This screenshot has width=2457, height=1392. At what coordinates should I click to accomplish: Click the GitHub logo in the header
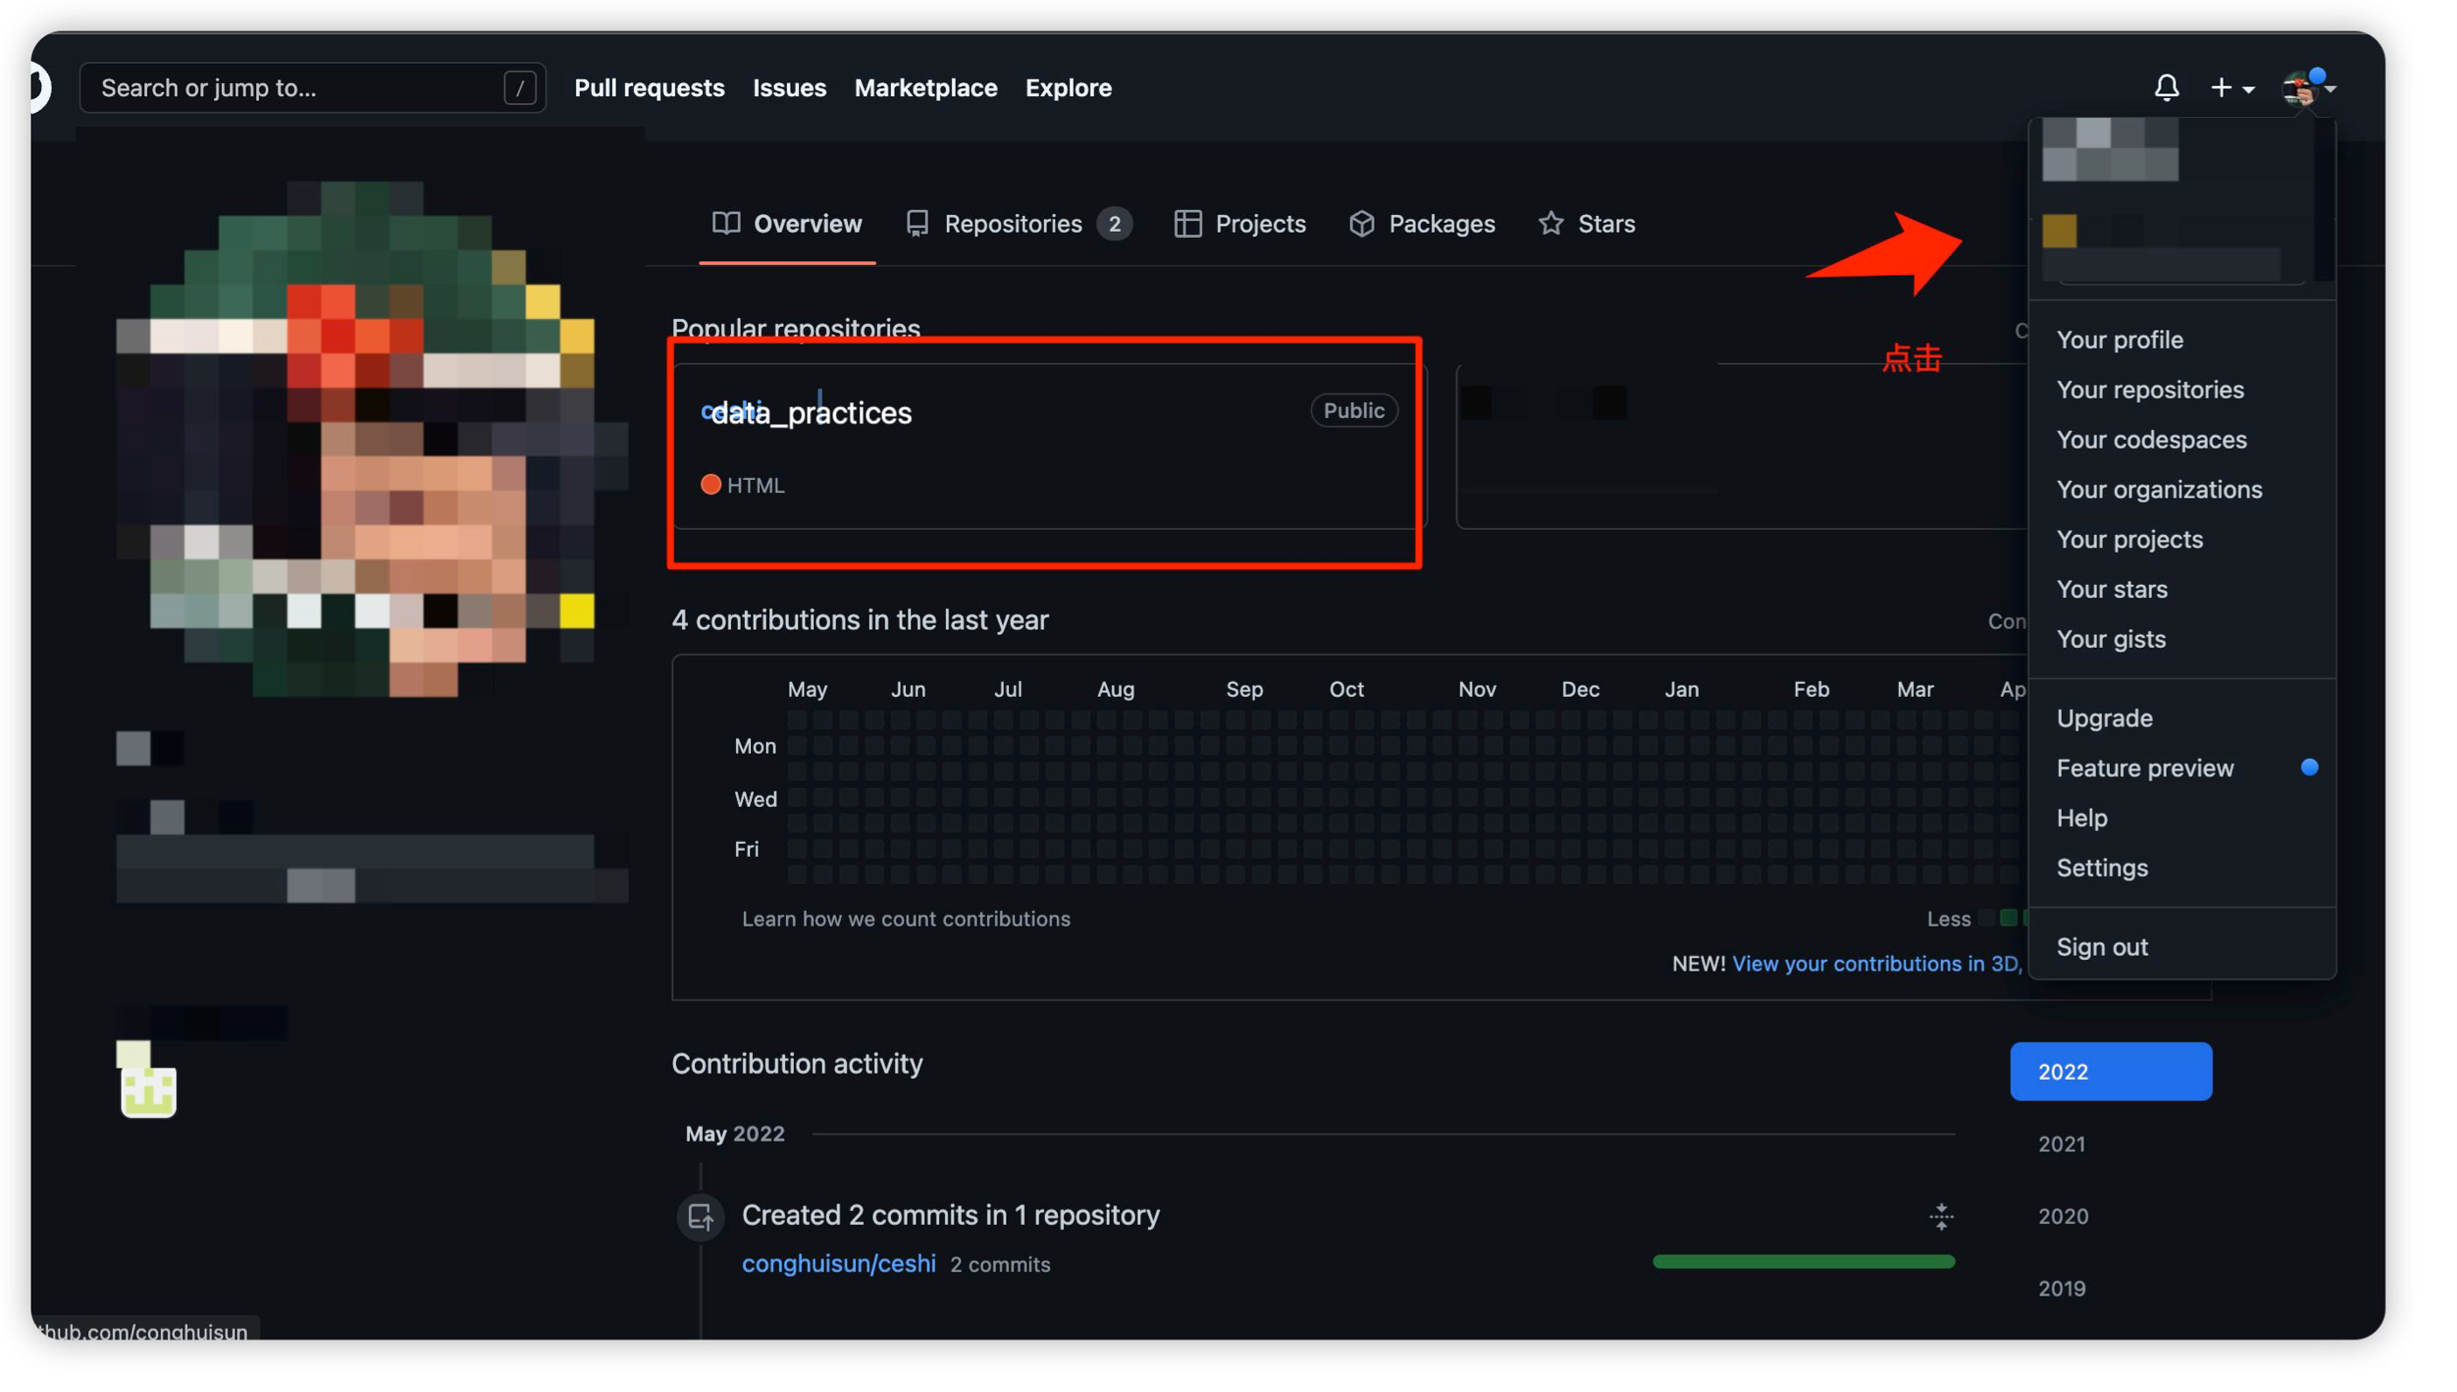point(38,87)
